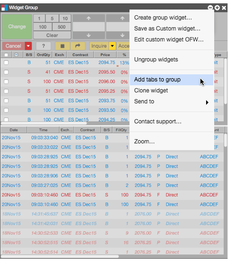Click the first quantity down arrow
Screen dimensions: 228x264
89,35
